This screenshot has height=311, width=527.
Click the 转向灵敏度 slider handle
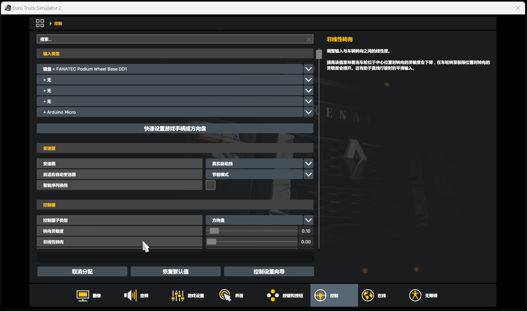point(214,231)
